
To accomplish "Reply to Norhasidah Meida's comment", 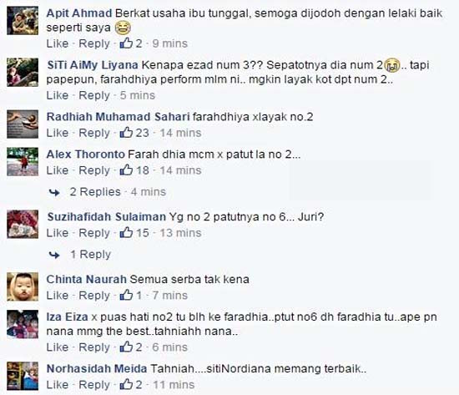I will [94, 385].
